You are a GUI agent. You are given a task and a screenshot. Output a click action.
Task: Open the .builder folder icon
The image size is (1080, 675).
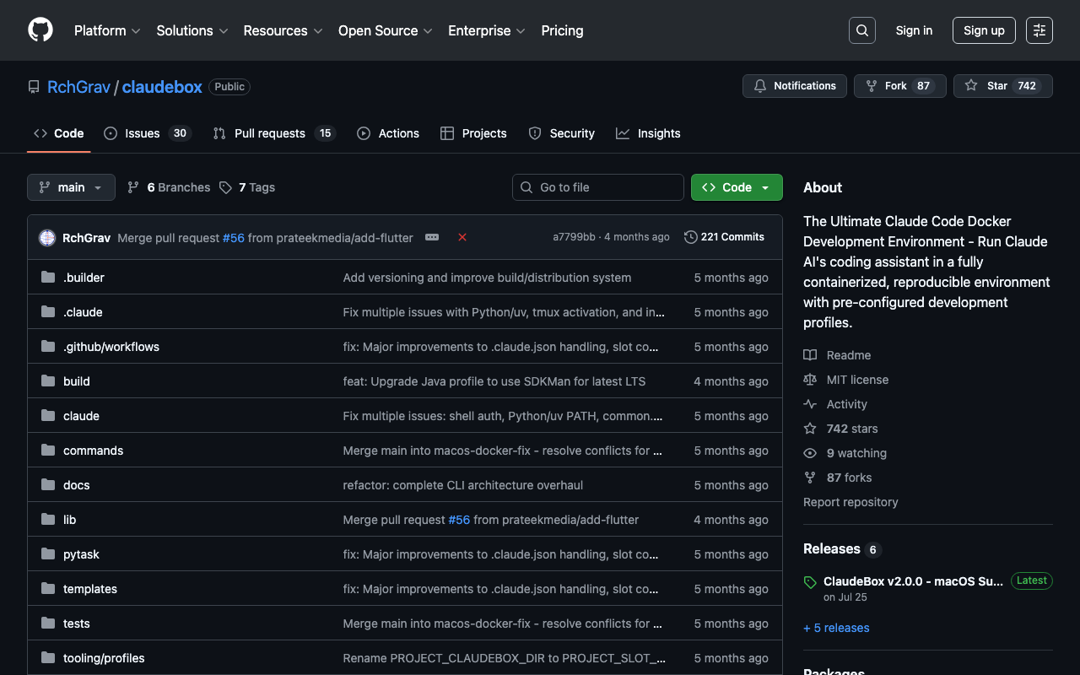pos(48,278)
